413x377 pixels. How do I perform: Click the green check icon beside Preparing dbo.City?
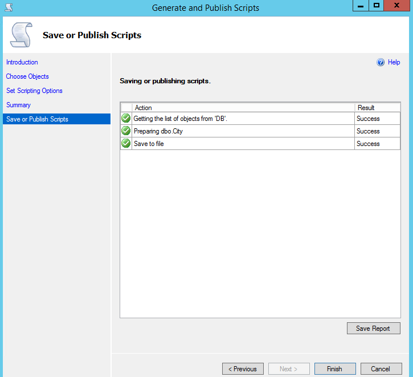(x=126, y=131)
